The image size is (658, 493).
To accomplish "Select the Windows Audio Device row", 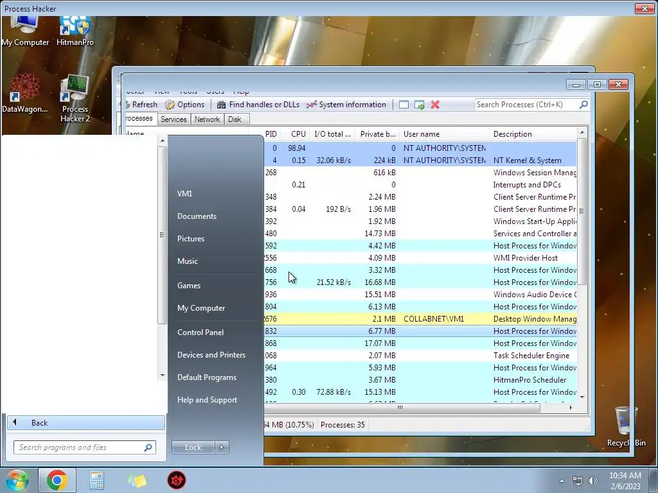I will [420, 294].
